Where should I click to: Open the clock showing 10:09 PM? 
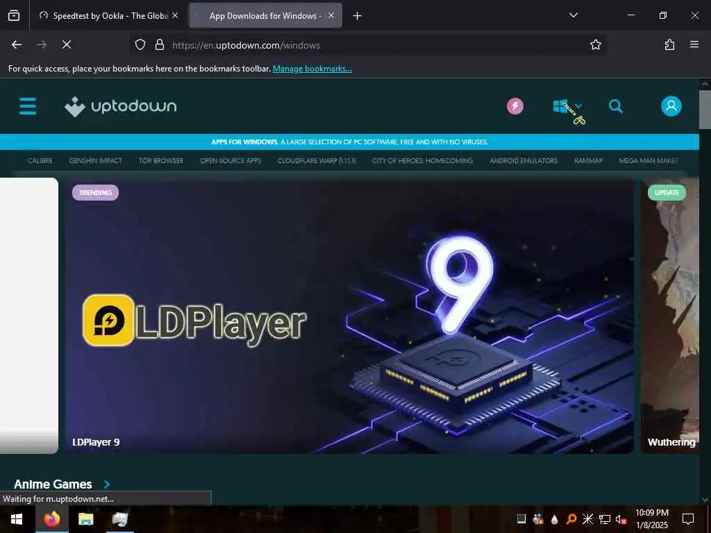click(x=652, y=519)
